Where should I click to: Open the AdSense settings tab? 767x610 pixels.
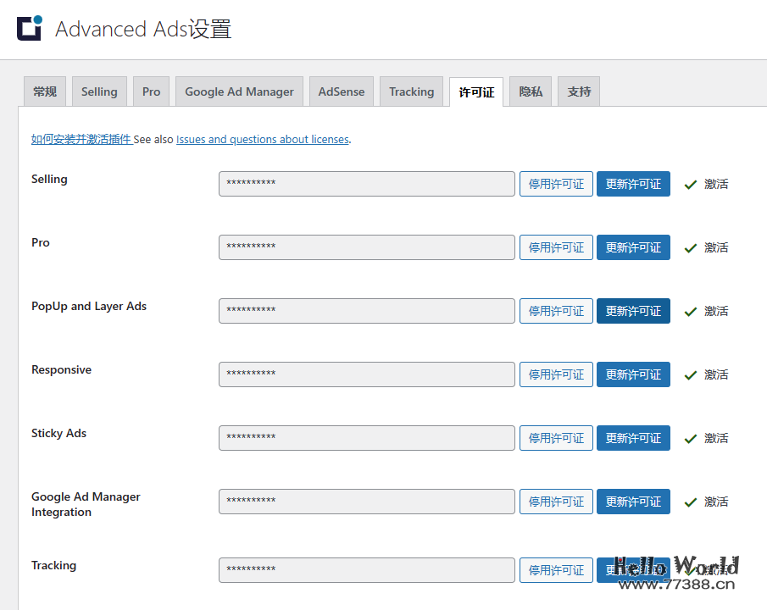[x=341, y=91]
